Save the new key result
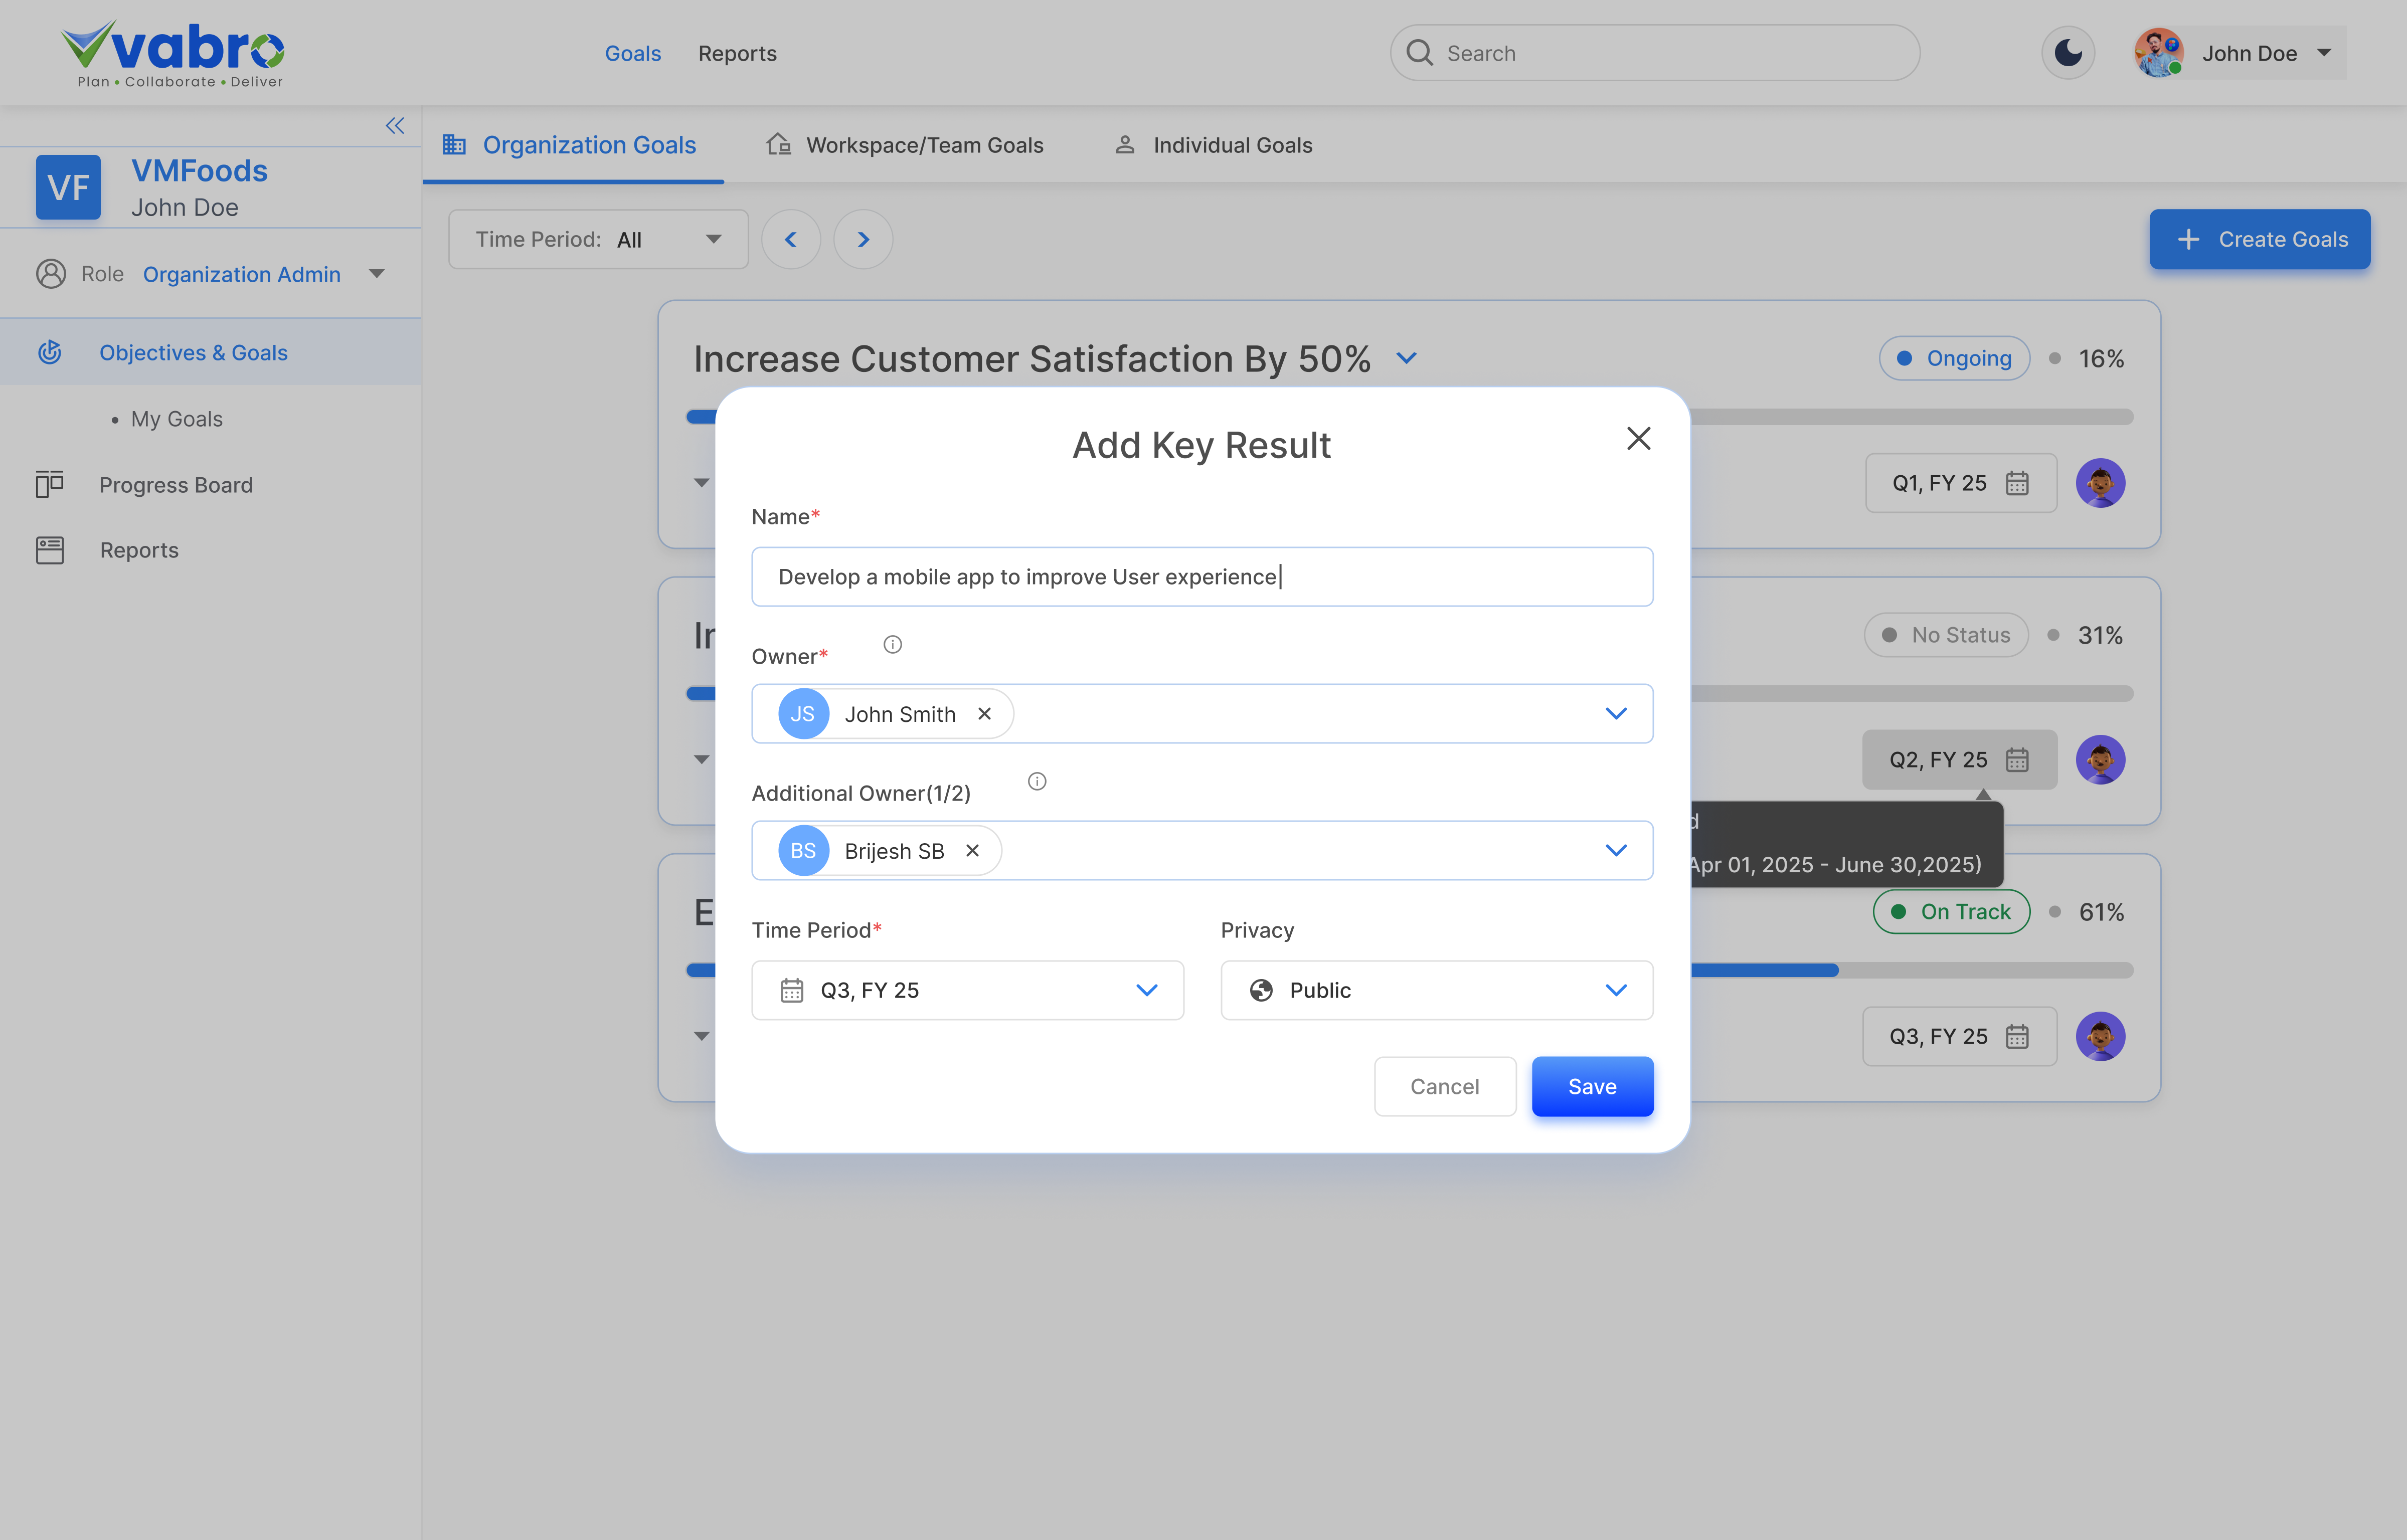Viewport: 2407px width, 1540px height. 1592,1086
